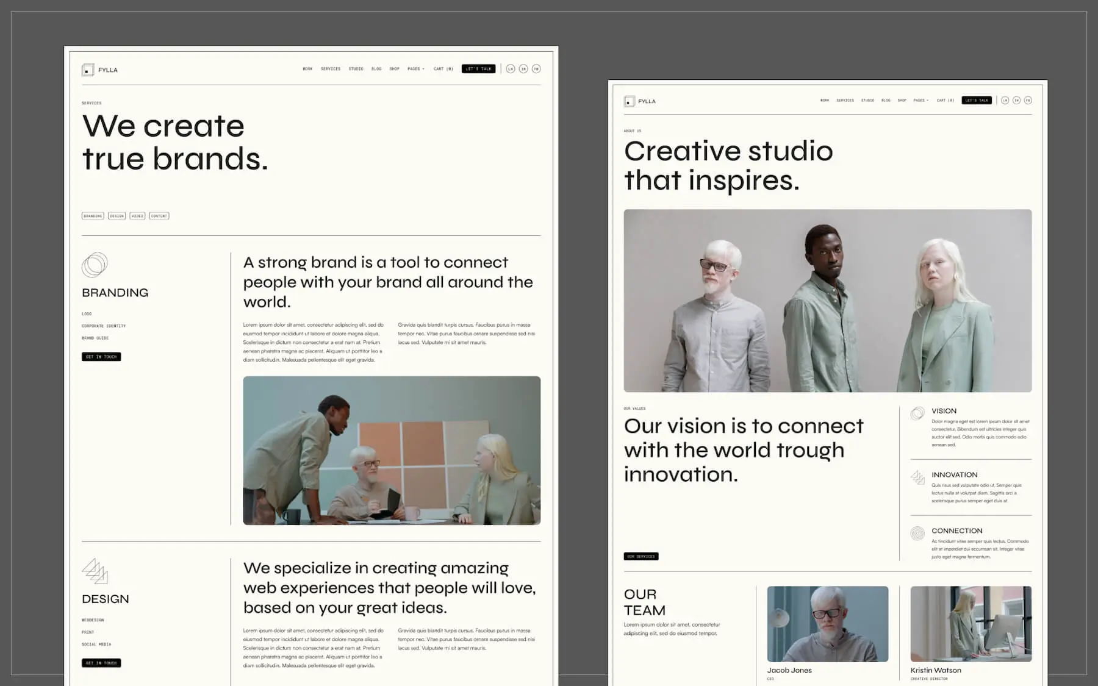Click Brand Guide link under Branding

point(95,338)
